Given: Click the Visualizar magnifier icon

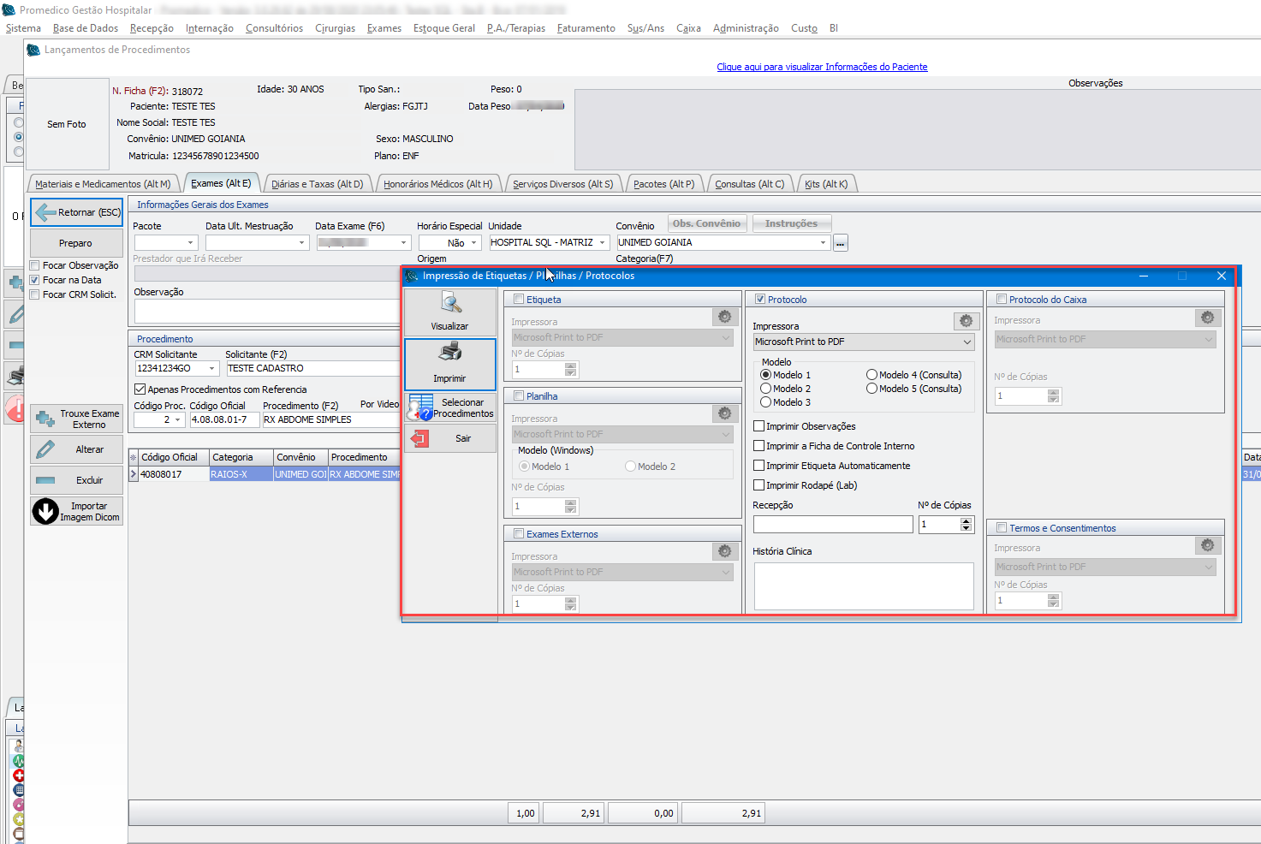Looking at the screenshot, I should click(450, 303).
